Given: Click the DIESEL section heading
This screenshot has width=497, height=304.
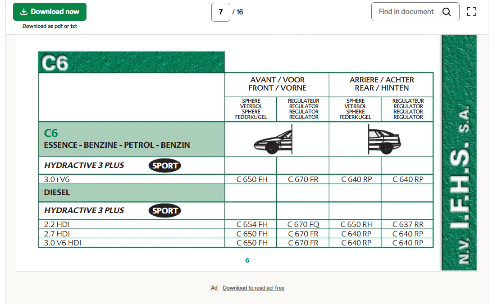Looking at the screenshot, I should coord(57,192).
